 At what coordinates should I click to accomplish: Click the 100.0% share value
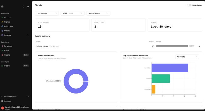(192, 46)
